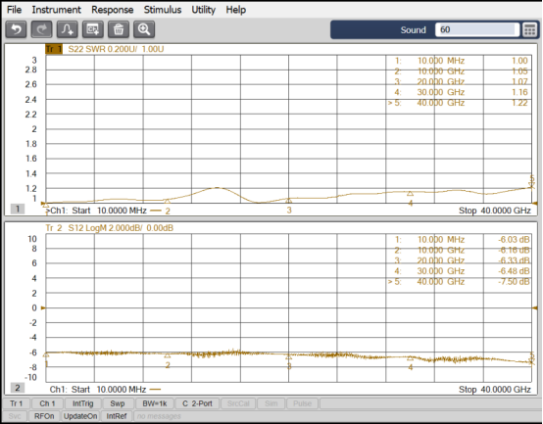The width and height of the screenshot is (543, 424).
Task: Click the Tr 1 status bar button
Action: click(x=16, y=403)
